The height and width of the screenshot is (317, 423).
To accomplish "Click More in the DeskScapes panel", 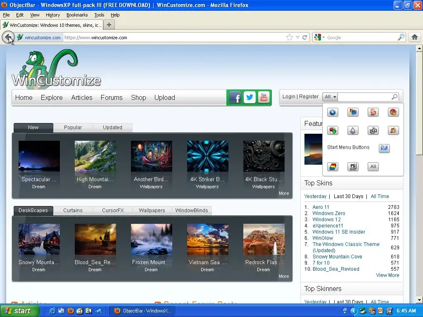I will [283, 276].
